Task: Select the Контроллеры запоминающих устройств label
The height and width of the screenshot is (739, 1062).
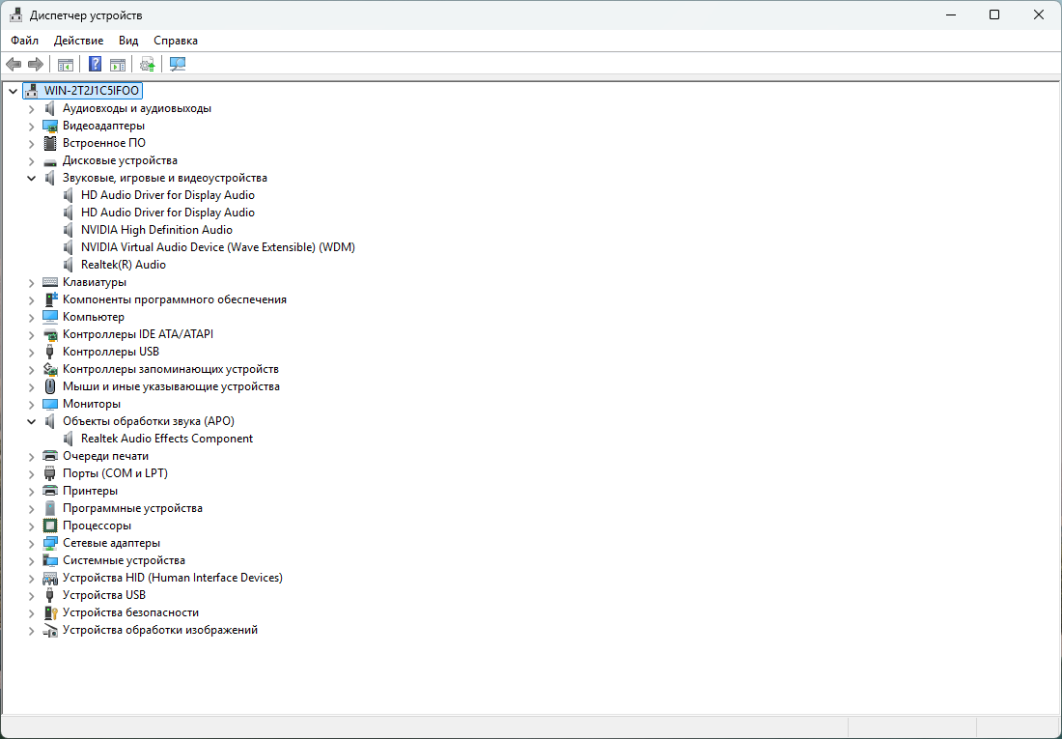Action: point(171,369)
